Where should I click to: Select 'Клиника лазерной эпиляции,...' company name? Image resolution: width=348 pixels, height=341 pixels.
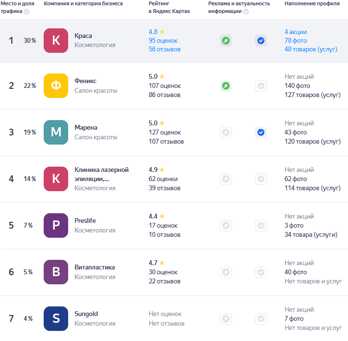click(x=102, y=174)
